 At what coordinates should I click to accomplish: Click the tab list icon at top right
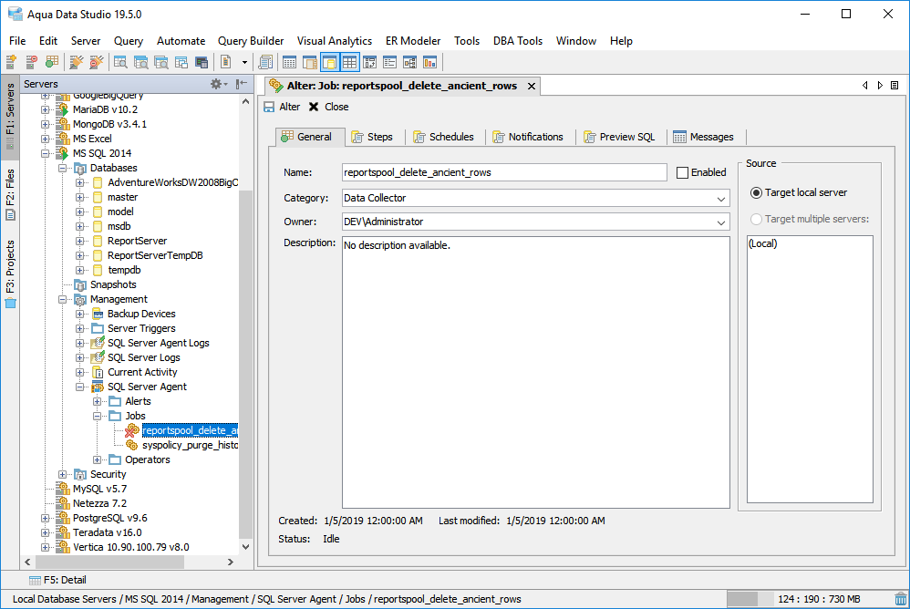pos(894,86)
